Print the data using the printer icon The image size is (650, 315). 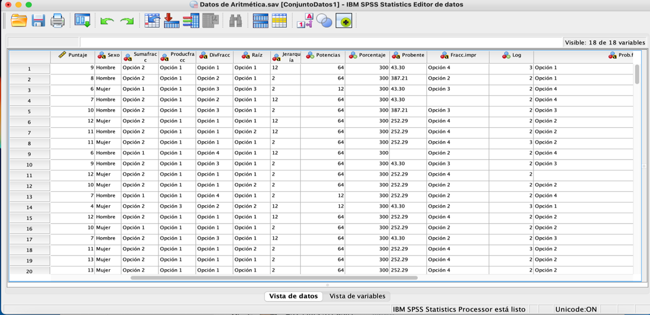tap(57, 20)
